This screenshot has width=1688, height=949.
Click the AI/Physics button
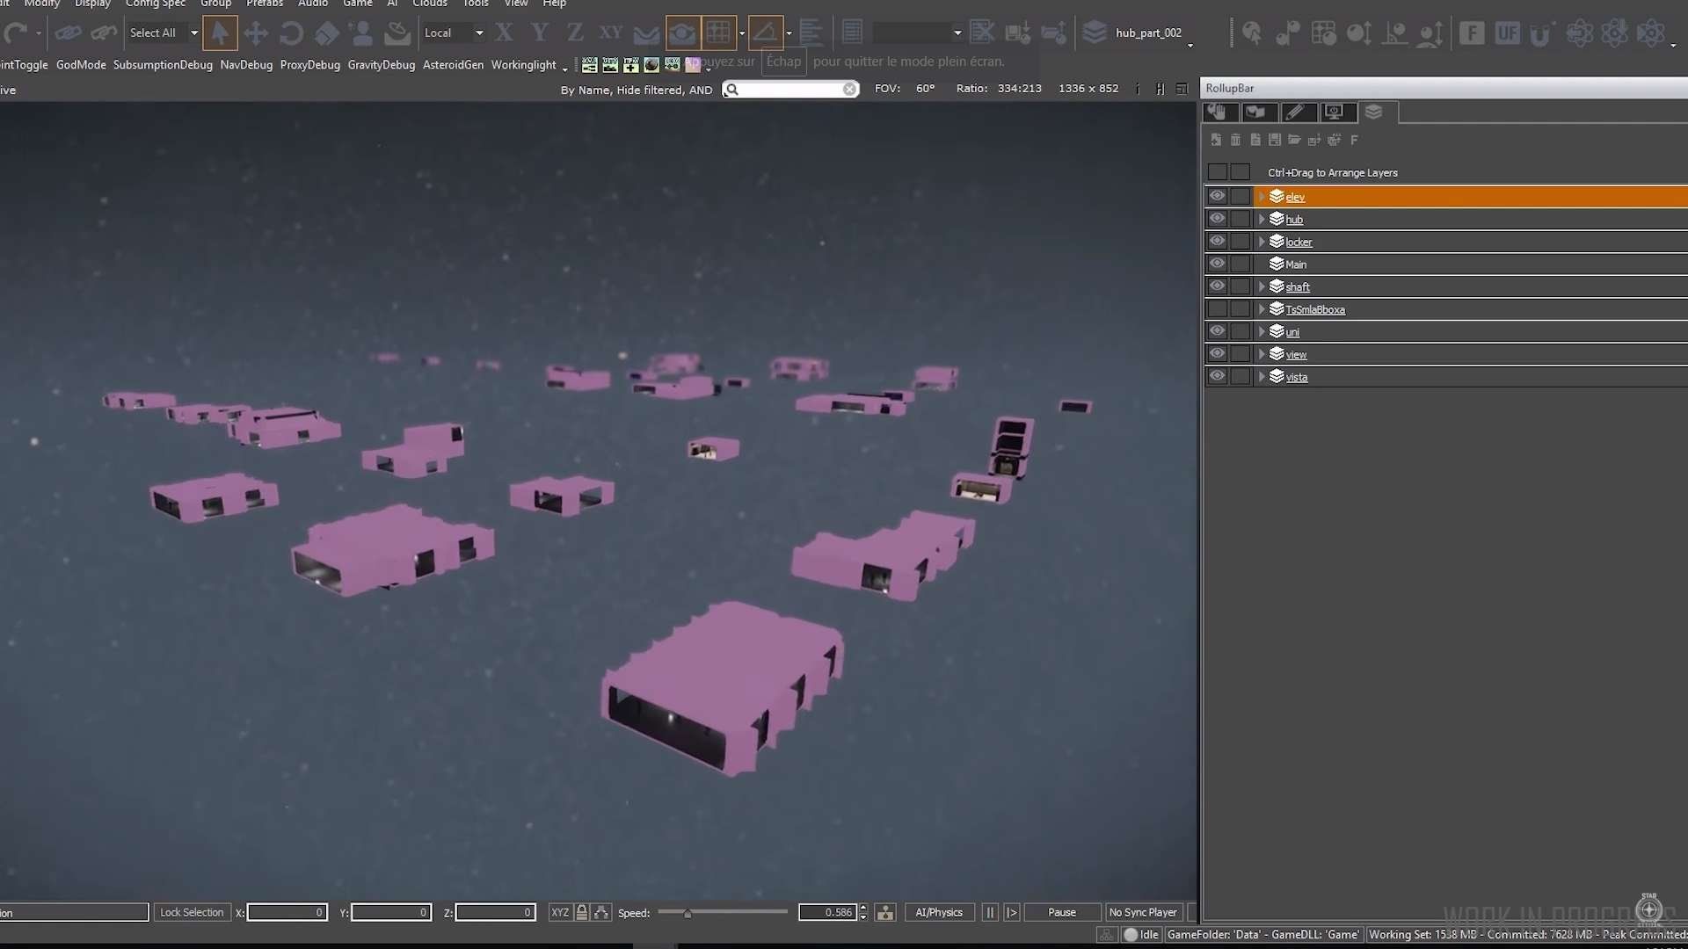938,912
